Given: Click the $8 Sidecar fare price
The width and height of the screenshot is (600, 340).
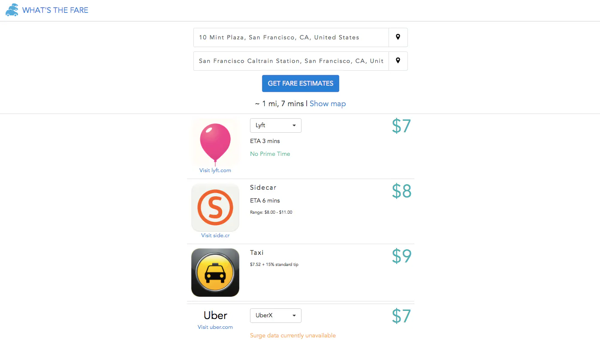Looking at the screenshot, I should 401,191.
